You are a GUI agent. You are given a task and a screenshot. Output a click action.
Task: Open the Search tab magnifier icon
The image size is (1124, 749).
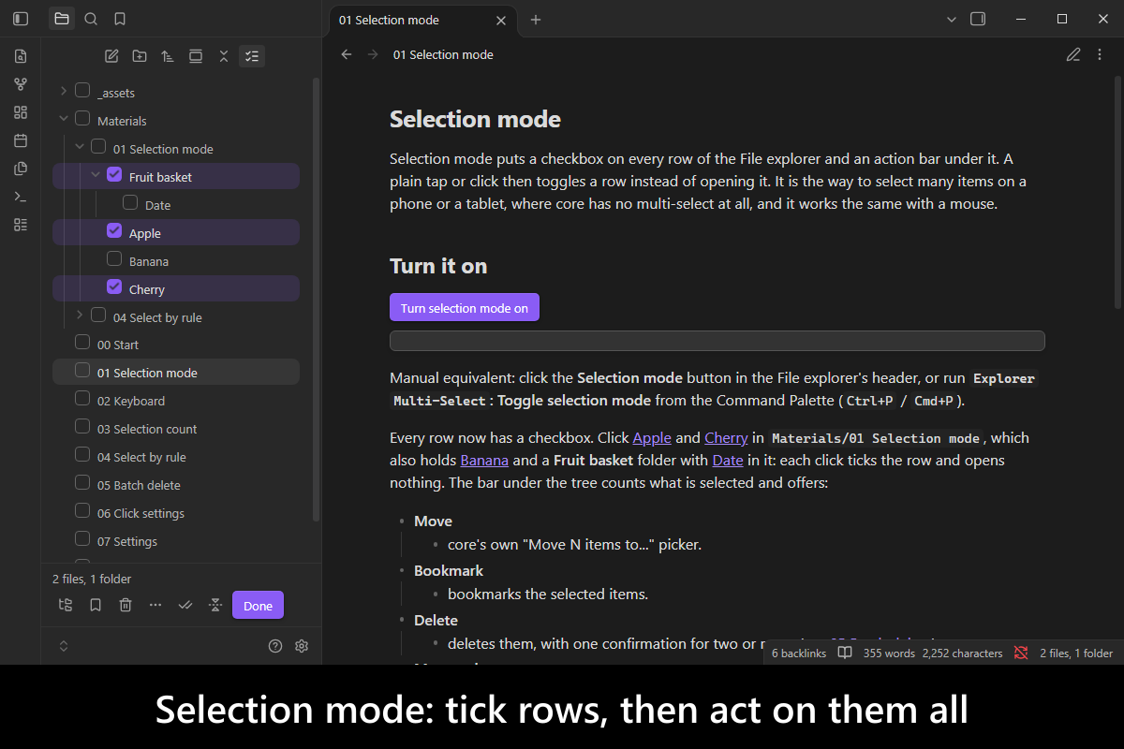[x=91, y=19]
